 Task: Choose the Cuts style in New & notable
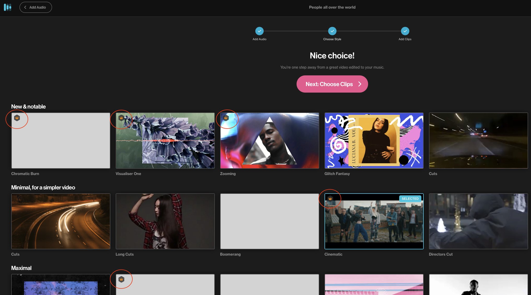(478, 141)
